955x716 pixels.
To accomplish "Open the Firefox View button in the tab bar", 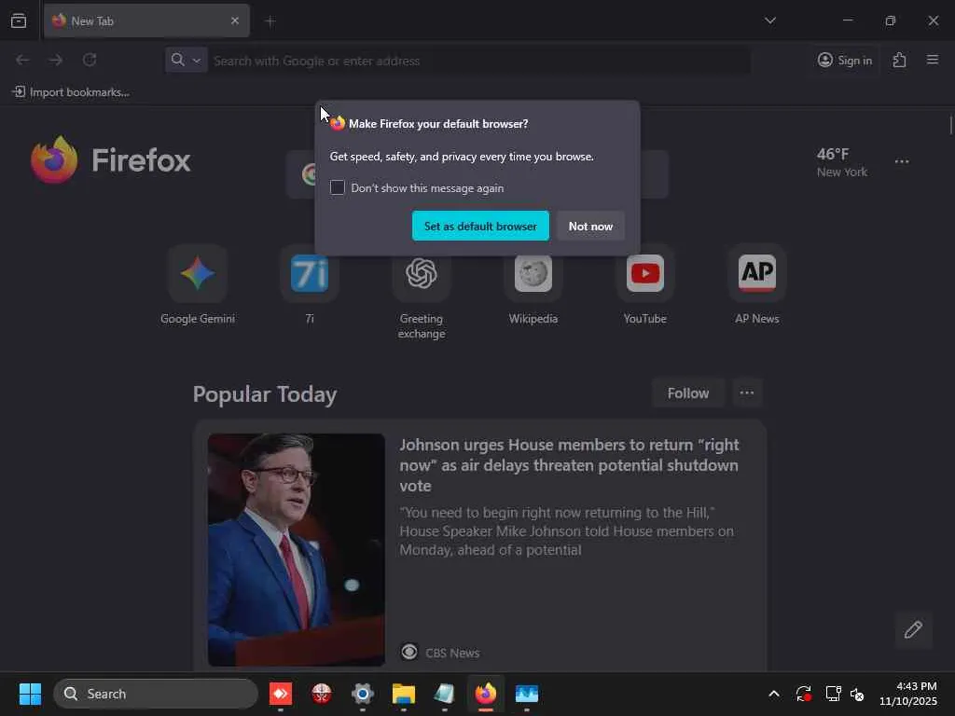I will [x=19, y=21].
